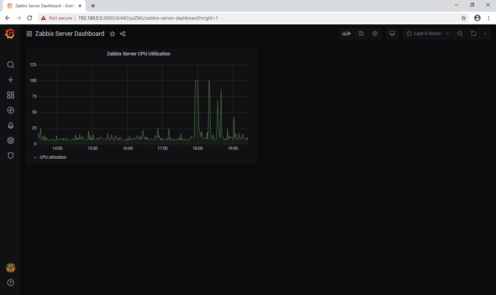Open the Alerting bell icon
This screenshot has height=295, width=496.
[11, 125]
